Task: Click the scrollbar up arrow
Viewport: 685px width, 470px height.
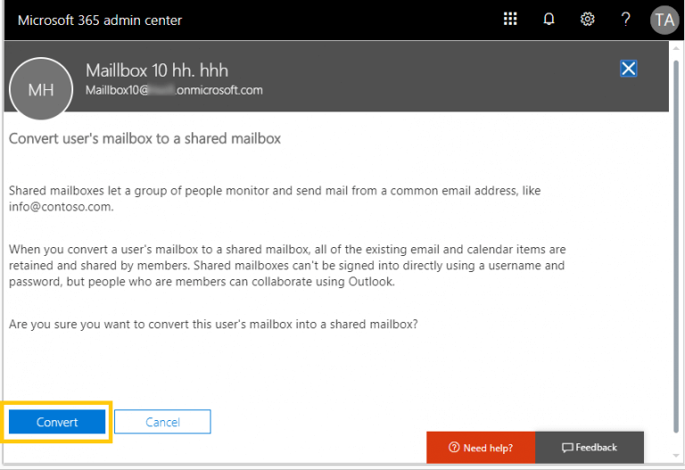Action: 676,47
